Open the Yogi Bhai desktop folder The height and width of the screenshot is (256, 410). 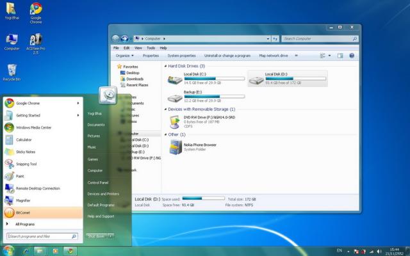click(x=12, y=11)
